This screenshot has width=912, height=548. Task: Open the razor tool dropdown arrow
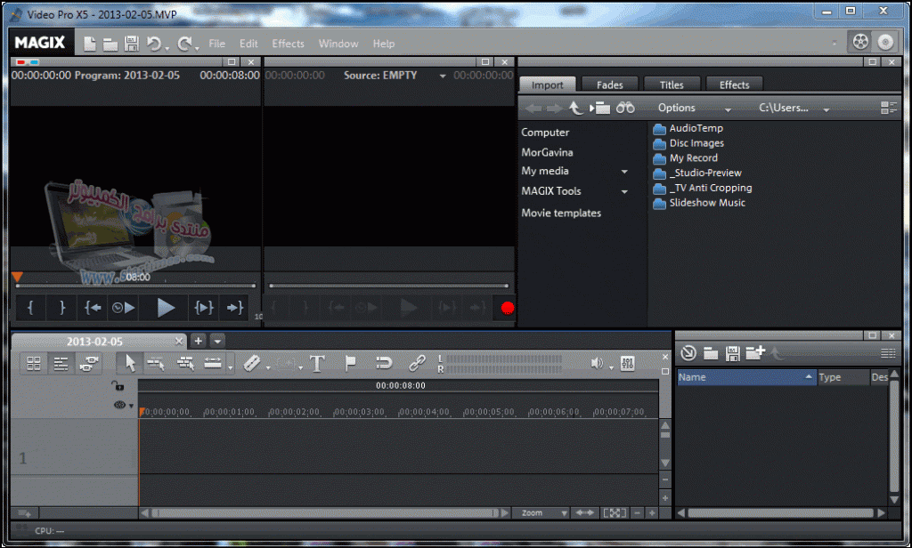(268, 367)
